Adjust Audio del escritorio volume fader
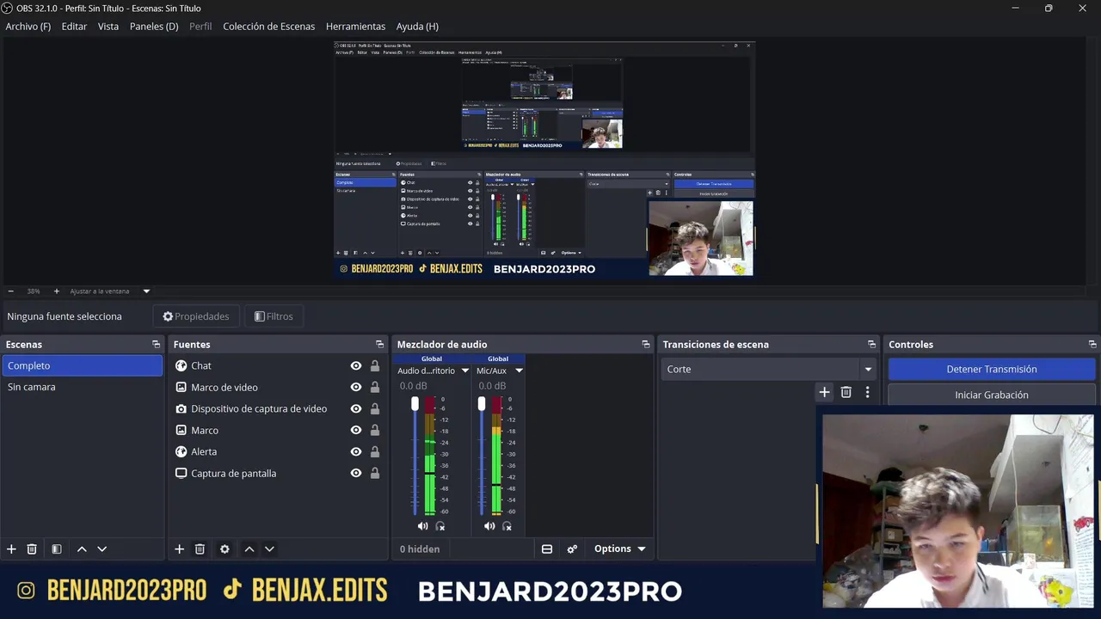Screen dimensions: 1101x619 [x=415, y=404]
